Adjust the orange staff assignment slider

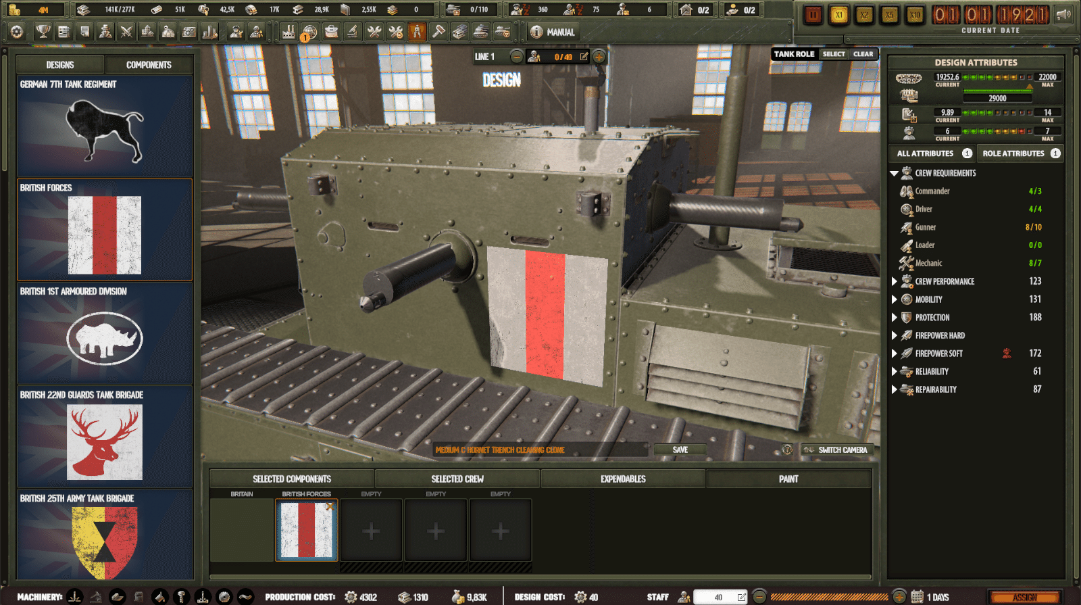pyautogui.click(x=830, y=597)
